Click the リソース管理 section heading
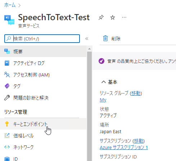The height and width of the screenshot is (161, 176). (16, 112)
